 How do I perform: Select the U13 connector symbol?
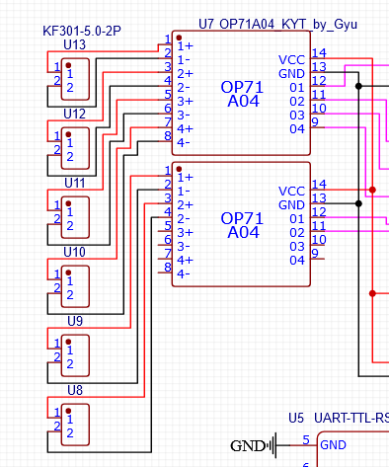click(x=75, y=79)
